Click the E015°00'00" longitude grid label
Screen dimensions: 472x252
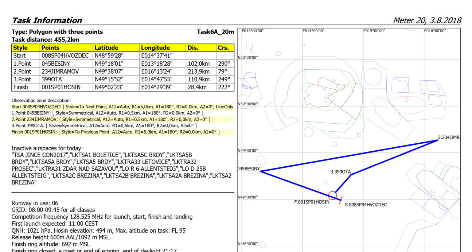[x=374, y=31]
